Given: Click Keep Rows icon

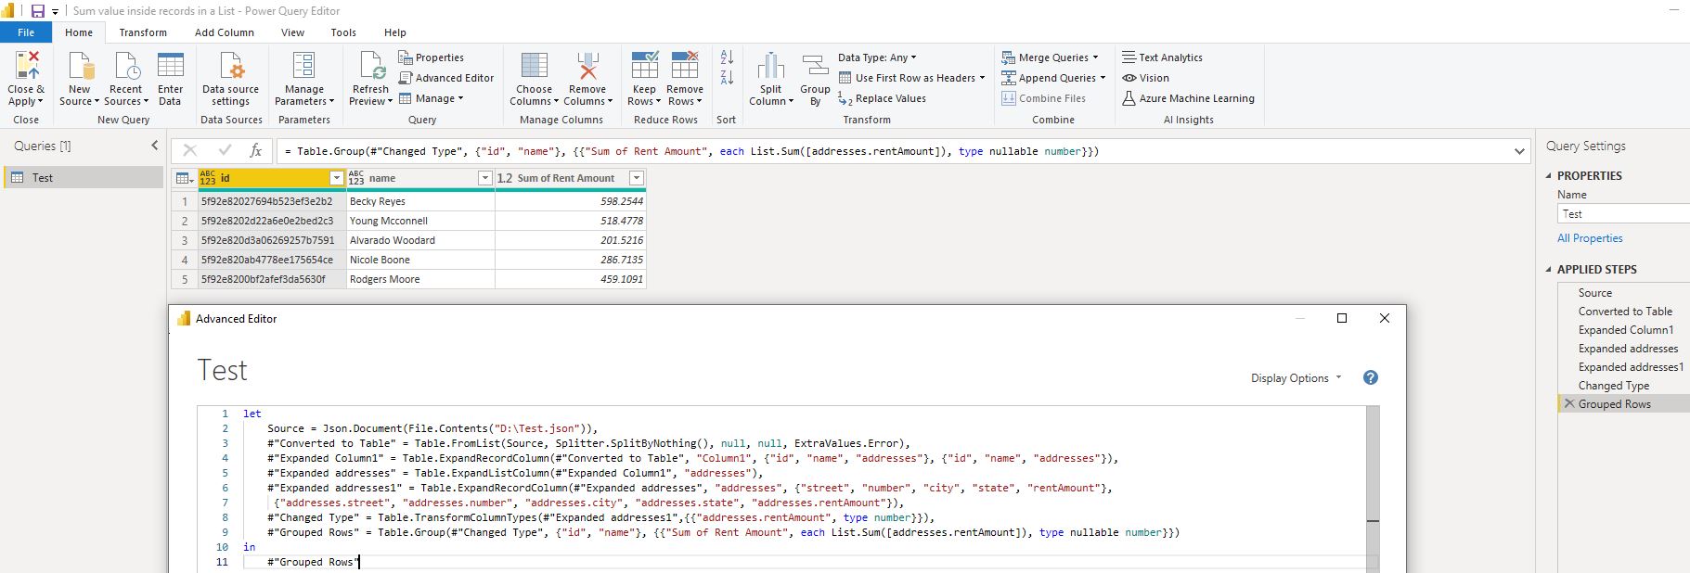Looking at the screenshot, I should (644, 67).
